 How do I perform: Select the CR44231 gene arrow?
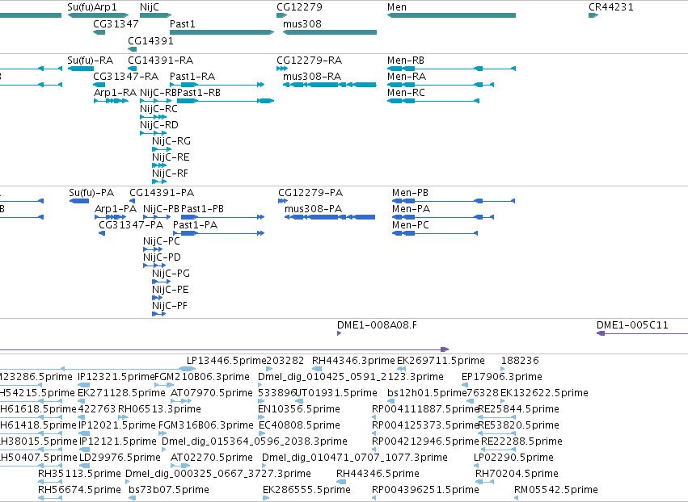(x=593, y=15)
